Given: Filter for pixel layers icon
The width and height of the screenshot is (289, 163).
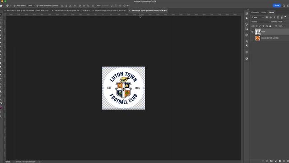Looking at the screenshot, I should click(267, 17).
